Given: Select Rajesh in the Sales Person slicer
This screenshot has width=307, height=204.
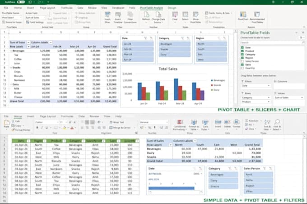Looking at the screenshot, I should click(x=258, y=185).
